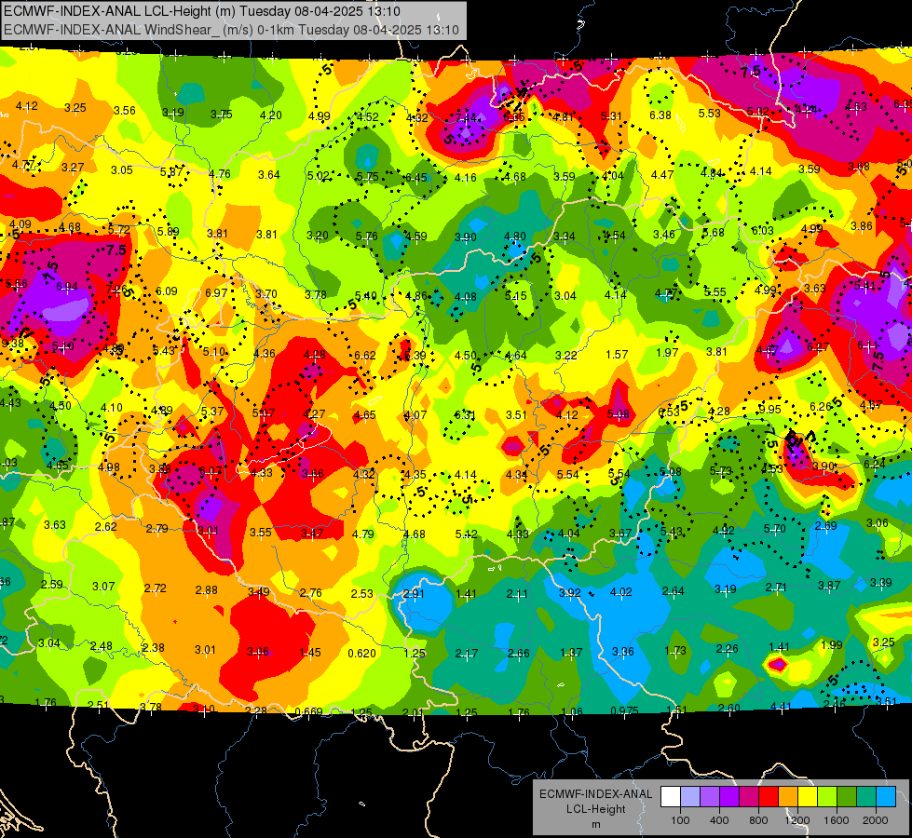Click the wind shear value '2.88'

point(207,590)
